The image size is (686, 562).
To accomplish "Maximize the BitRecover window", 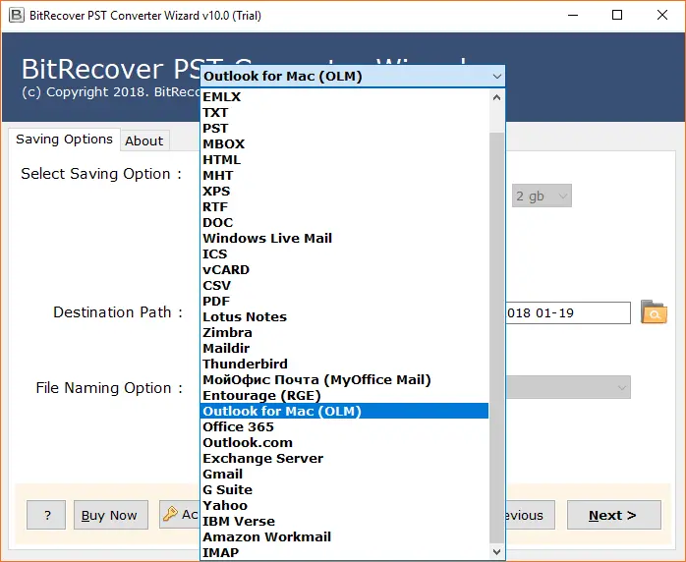I will (x=617, y=16).
